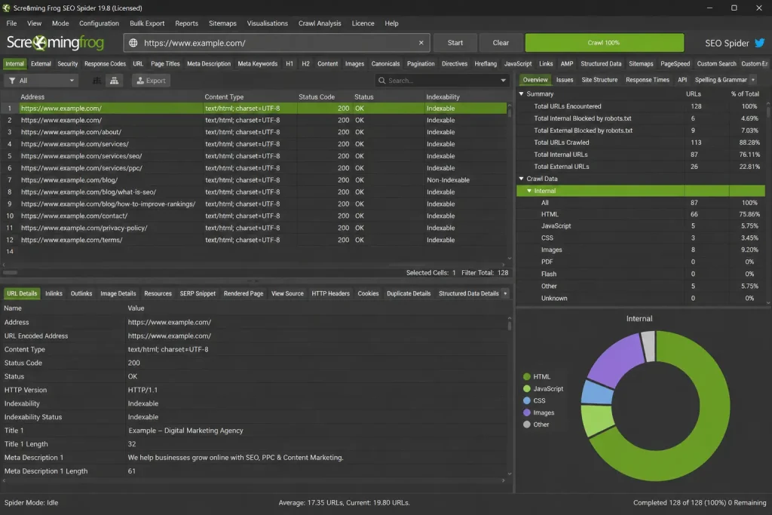
Task: Open the Configuration menu
Action: point(99,23)
